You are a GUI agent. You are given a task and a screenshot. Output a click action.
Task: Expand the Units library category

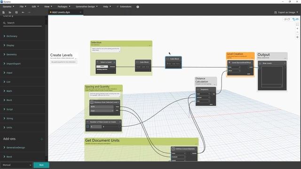[4, 127]
